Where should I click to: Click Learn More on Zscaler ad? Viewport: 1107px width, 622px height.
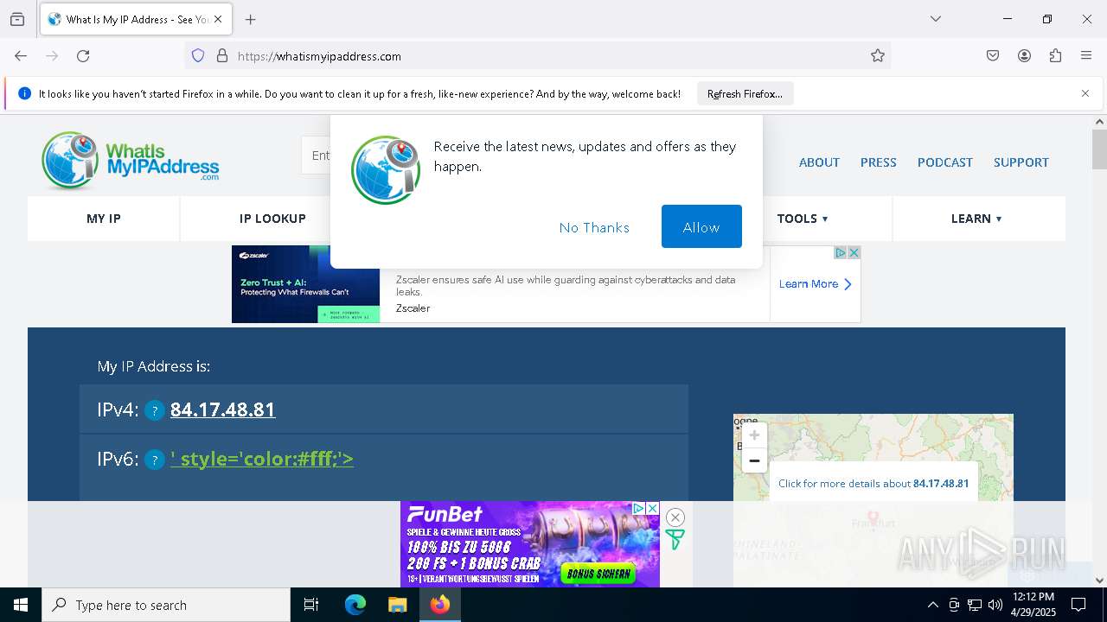point(816,284)
